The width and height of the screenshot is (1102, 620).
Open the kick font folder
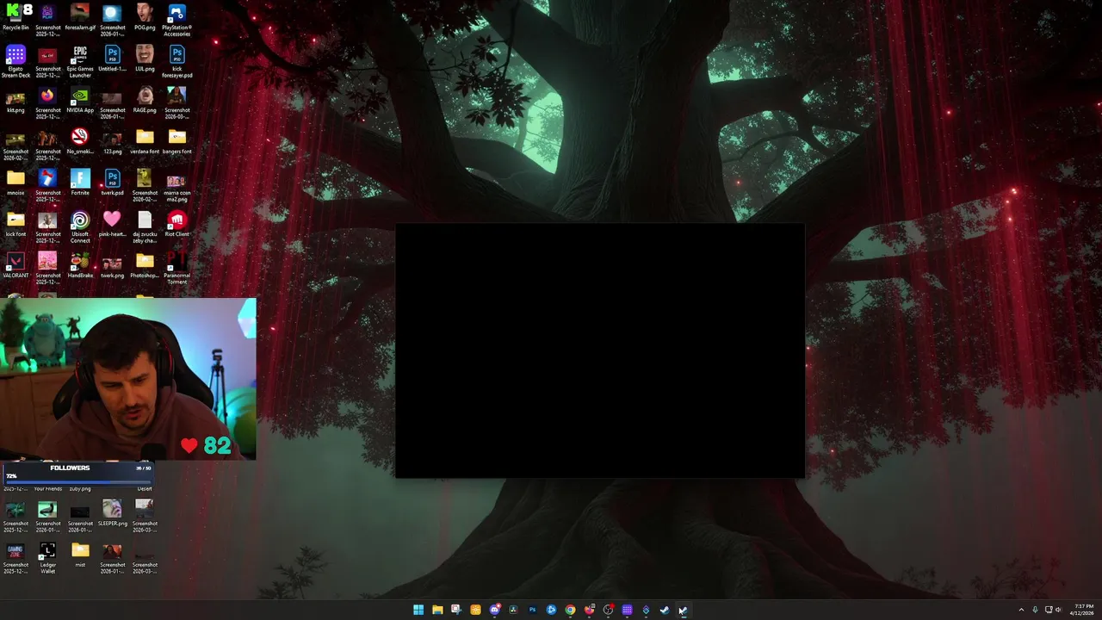[x=15, y=224]
